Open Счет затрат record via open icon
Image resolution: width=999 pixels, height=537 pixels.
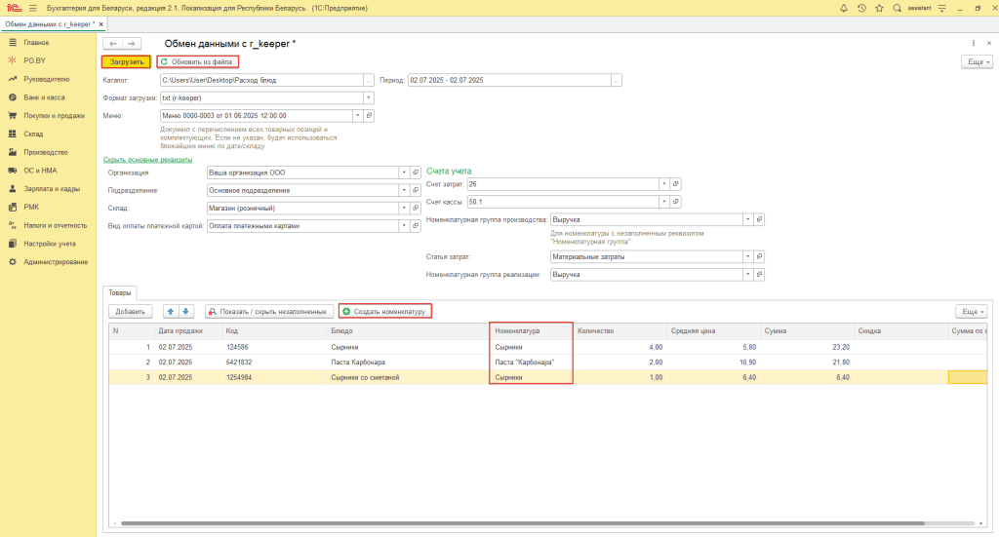pos(675,184)
